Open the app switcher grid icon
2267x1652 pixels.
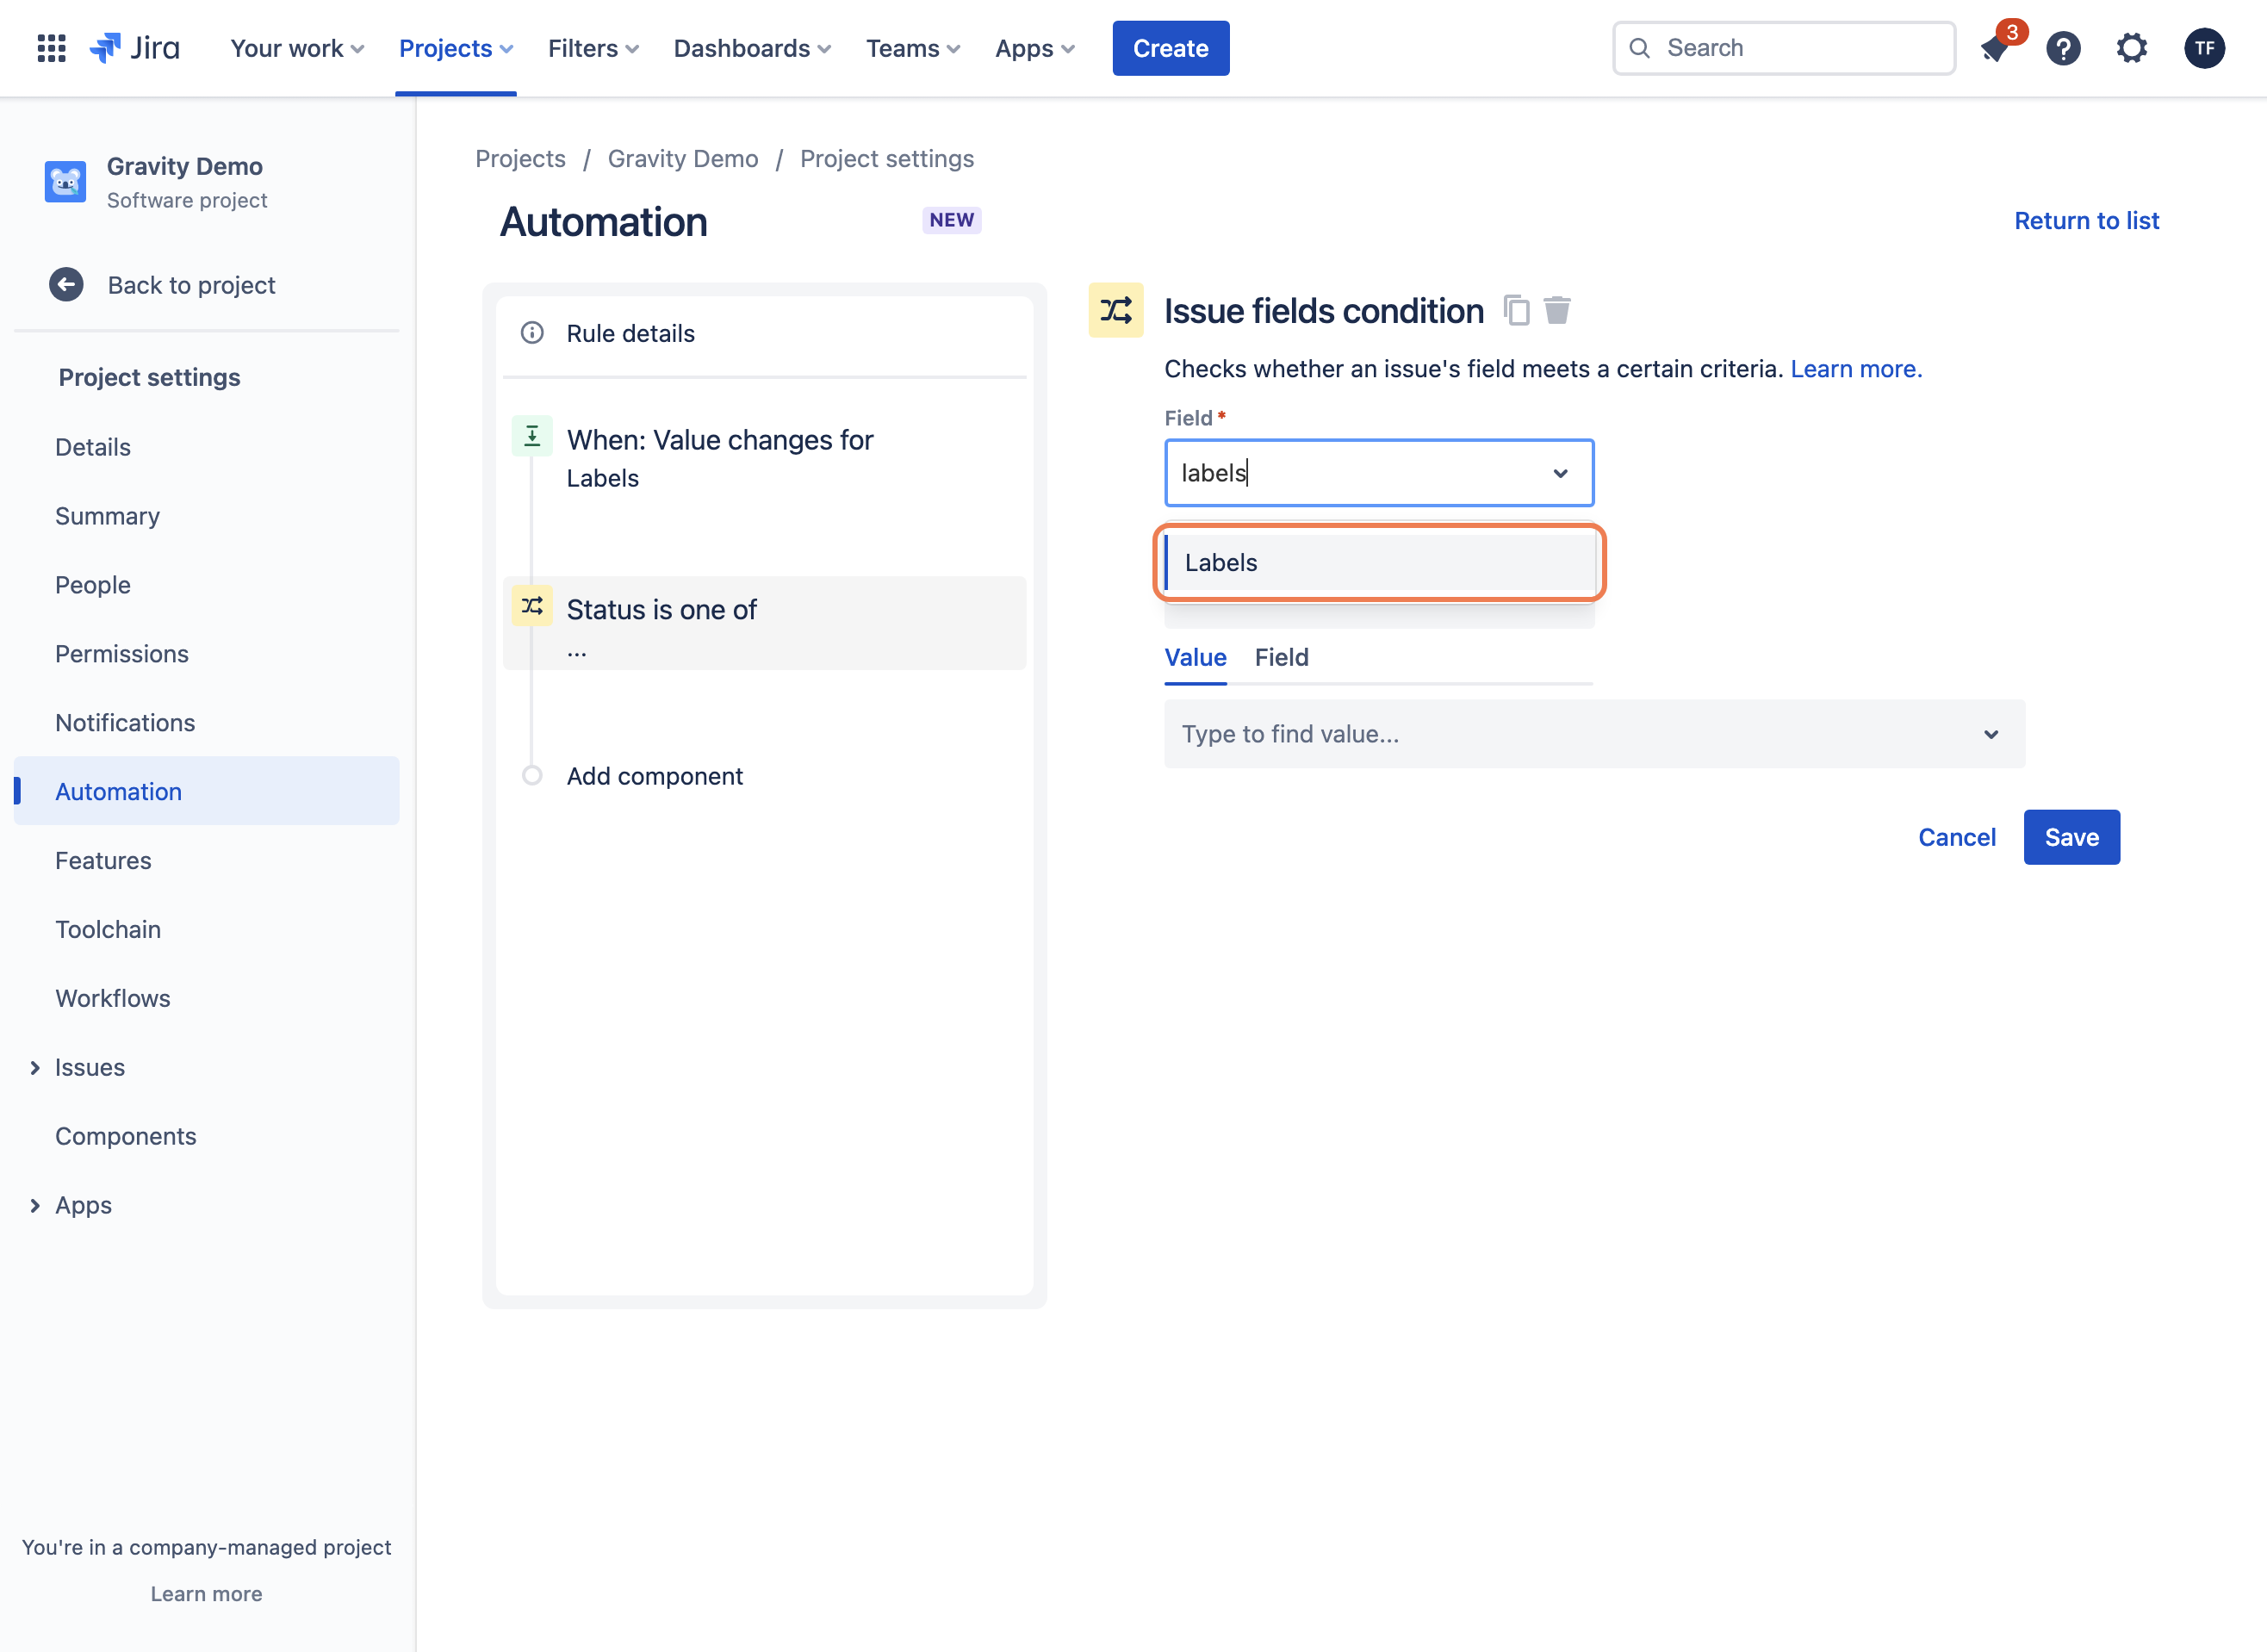(x=51, y=48)
